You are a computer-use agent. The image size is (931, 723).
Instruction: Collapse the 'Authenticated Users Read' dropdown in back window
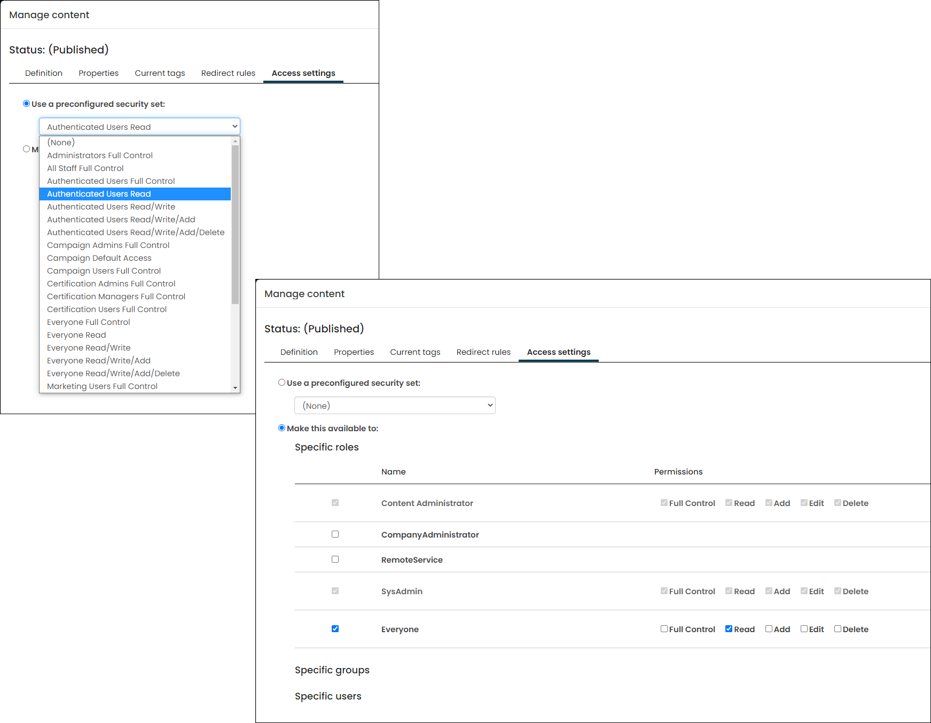139,127
